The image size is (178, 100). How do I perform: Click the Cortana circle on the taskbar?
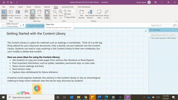(x=58, y=97)
